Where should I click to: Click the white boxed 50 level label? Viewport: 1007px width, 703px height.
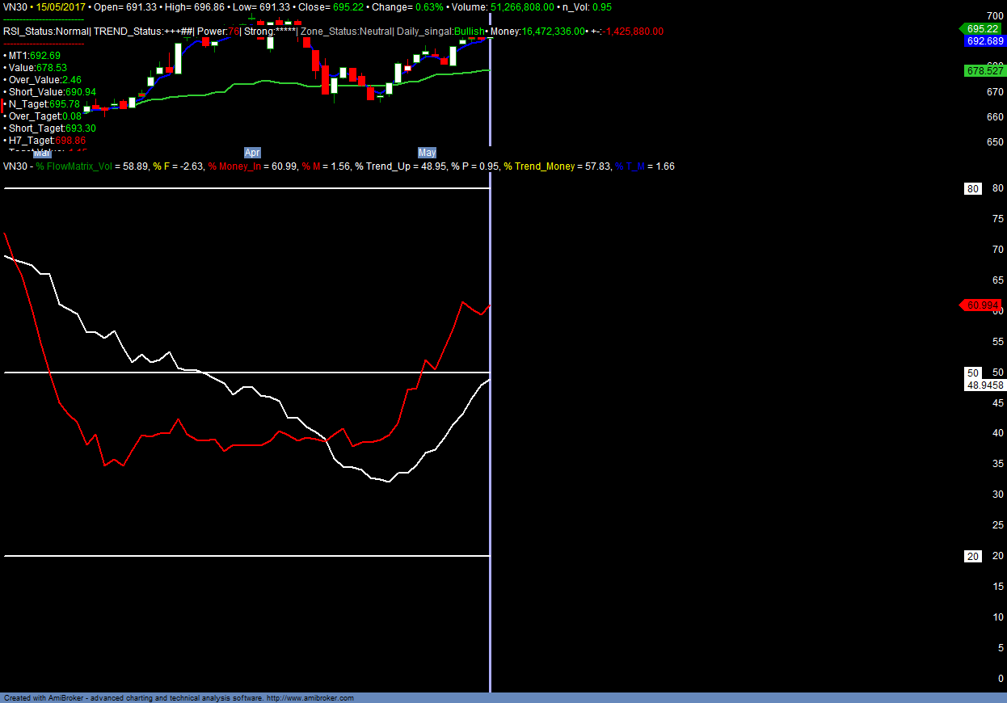tap(973, 373)
